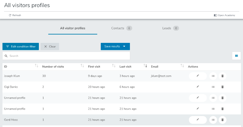The height and width of the screenshot is (127, 243).
Task: Click '9 days ago' first visit cell
Action: click(95, 76)
